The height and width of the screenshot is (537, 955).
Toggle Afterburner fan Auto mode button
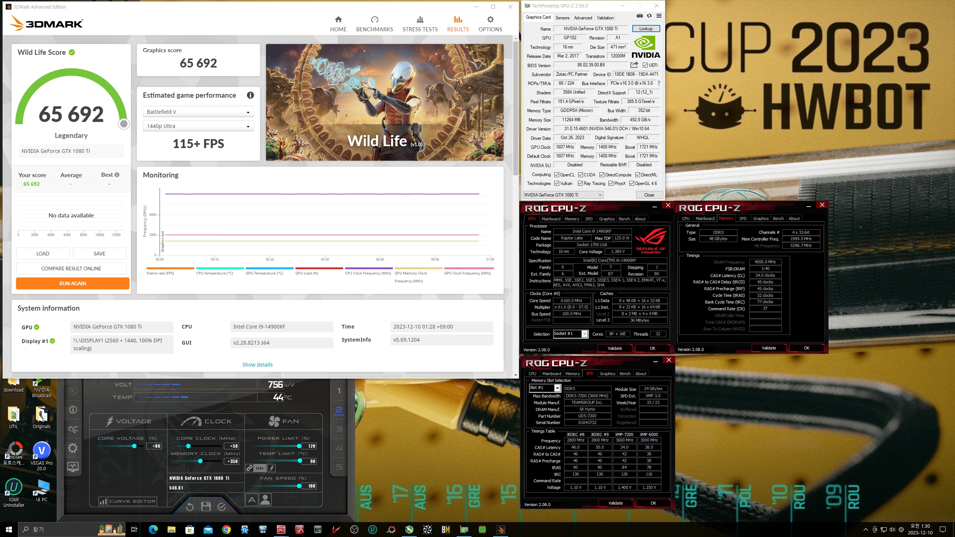[x=252, y=499]
